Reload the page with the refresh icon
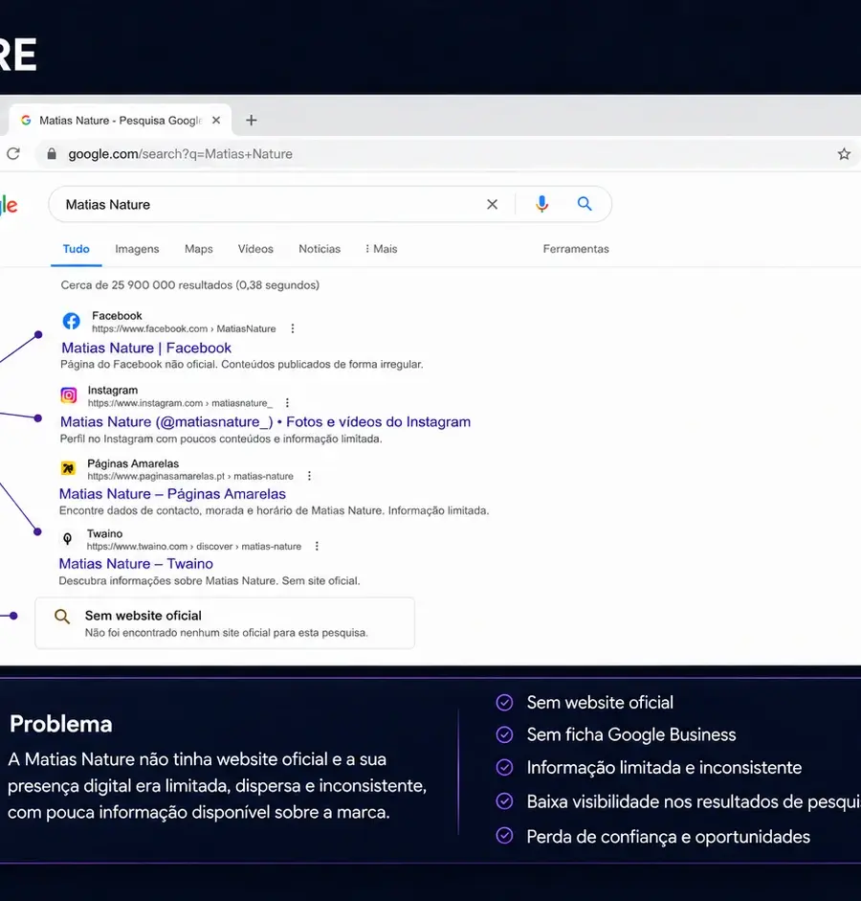861x901 pixels. [13, 153]
